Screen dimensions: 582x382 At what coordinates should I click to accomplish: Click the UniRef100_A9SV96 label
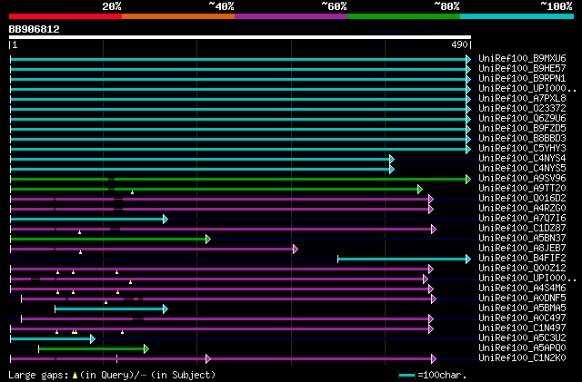pyautogui.click(x=522, y=179)
